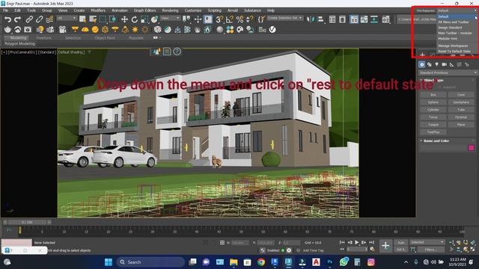Choose Manage Workspaces in the workspace list
The image size is (479, 269).
[x=453, y=46]
